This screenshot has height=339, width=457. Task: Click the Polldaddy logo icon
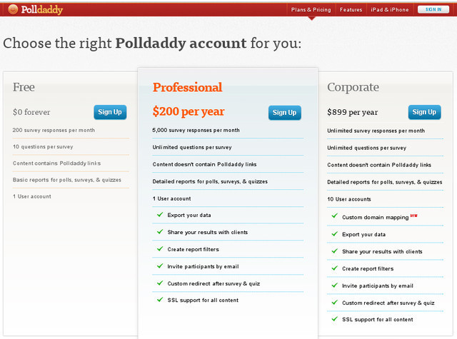tap(14, 9)
